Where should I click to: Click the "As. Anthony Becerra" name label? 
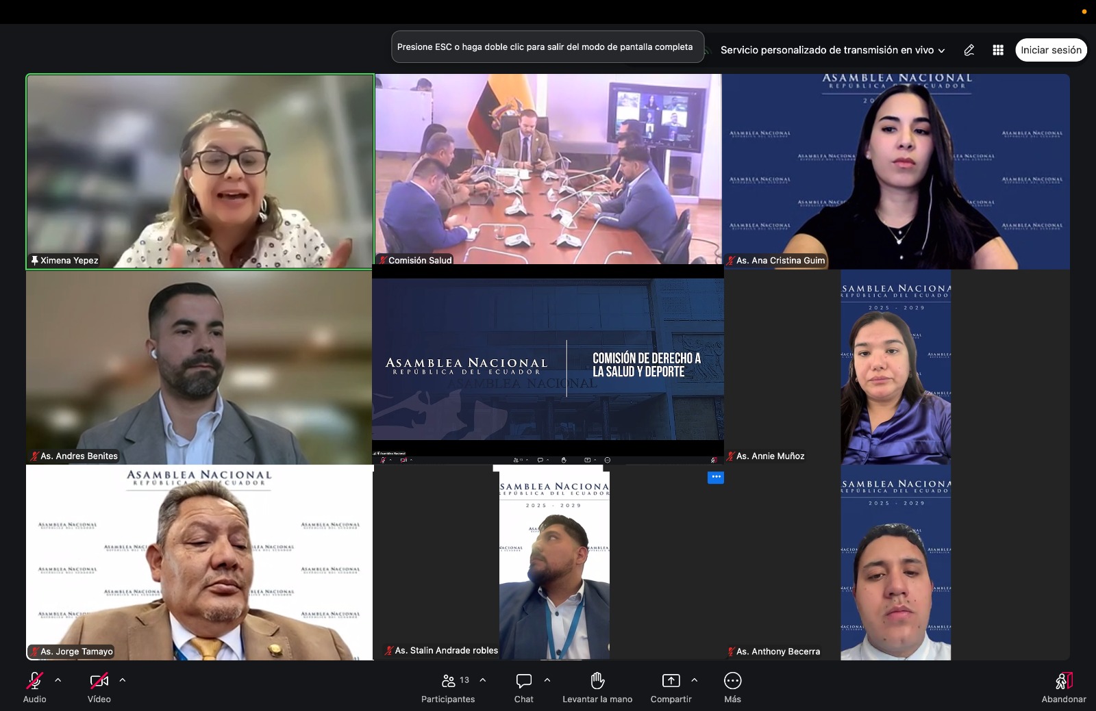tap(778, 651)
